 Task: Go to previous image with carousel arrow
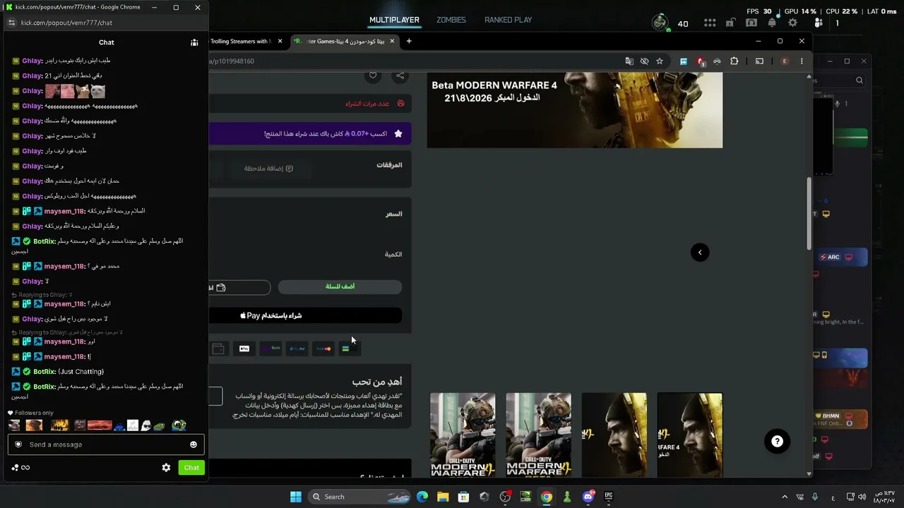pos(700,253)
